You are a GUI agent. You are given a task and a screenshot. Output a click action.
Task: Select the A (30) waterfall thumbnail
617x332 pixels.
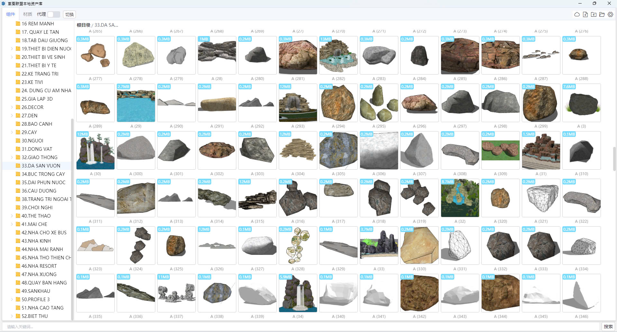(95, 150)
